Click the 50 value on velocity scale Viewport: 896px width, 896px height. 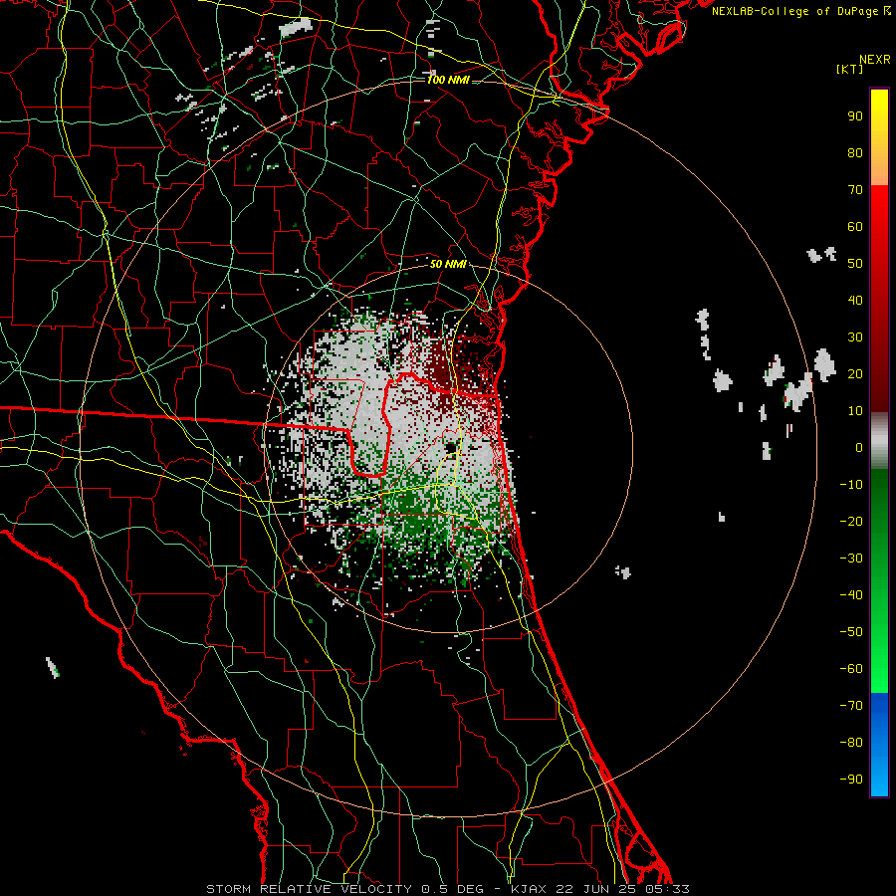click(x=855, y=264)
